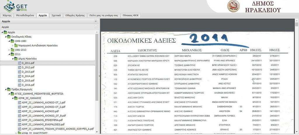
Task: Click the D_2012.pdf file icon
Action: pyautogui.click(x=20, y=67)
